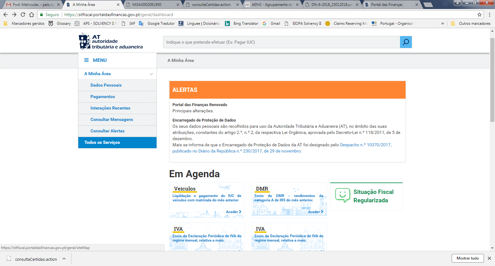Go back using the browser back arrow
Viewport: 495px width, 266px height.
6,15
